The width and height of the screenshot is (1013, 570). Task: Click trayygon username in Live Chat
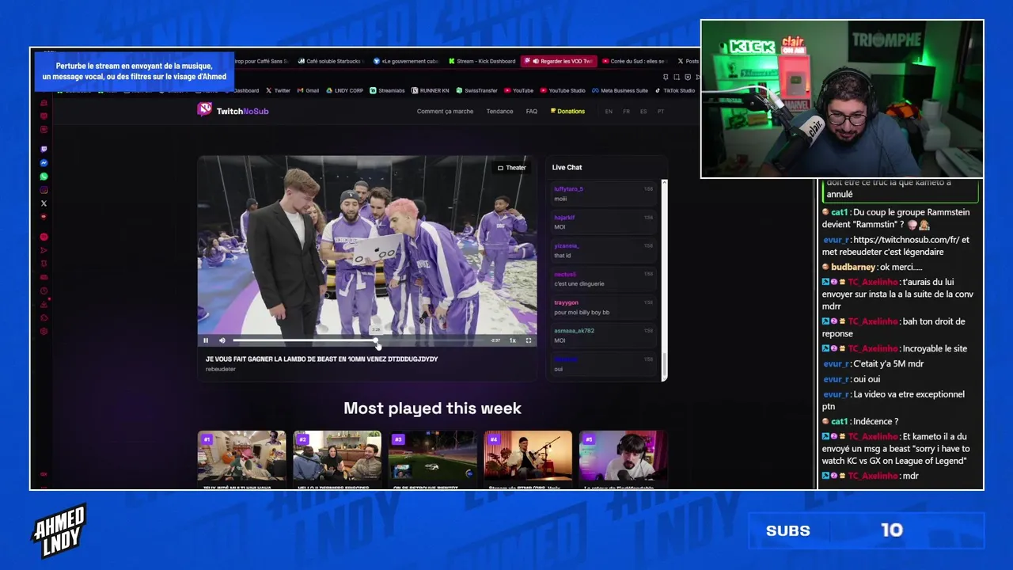(566, 302)
